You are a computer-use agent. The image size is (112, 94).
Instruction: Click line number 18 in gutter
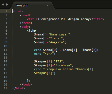pyautogui.click(x=5, y=77)
